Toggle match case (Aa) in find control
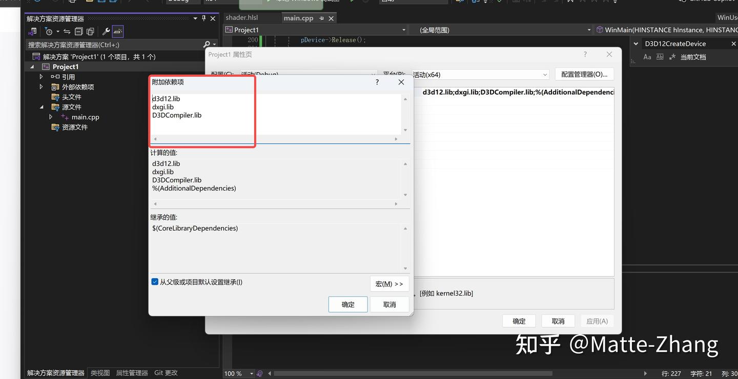 [647, 57]
